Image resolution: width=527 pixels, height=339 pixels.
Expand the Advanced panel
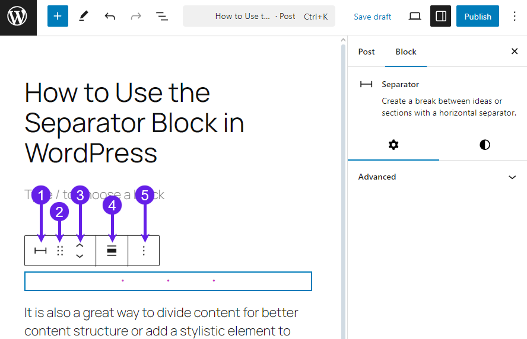click(x=437, y=177)
